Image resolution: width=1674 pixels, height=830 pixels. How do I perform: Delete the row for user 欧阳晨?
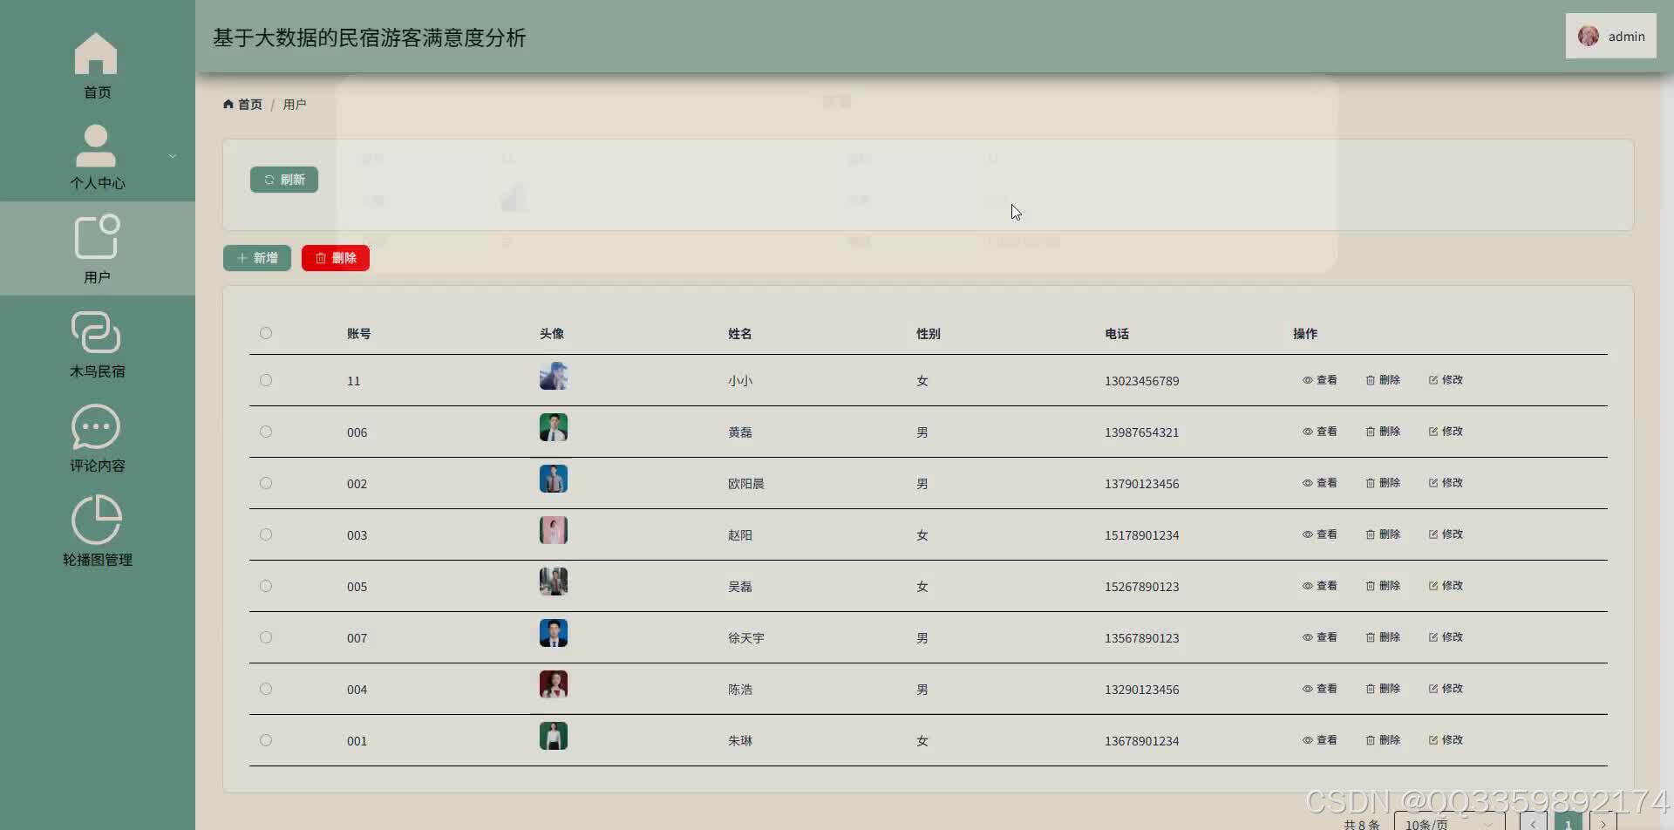click(1383, 483)
